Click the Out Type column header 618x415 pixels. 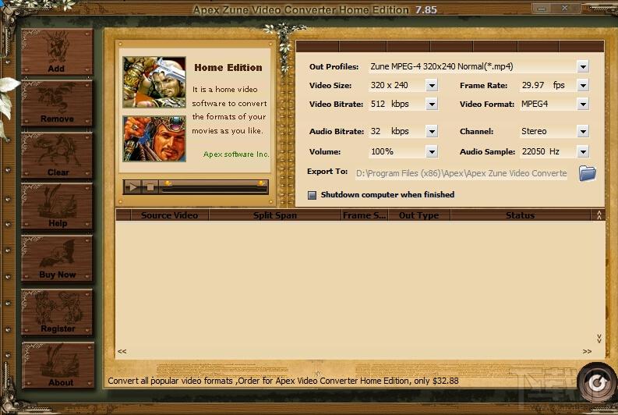(418, 215)
